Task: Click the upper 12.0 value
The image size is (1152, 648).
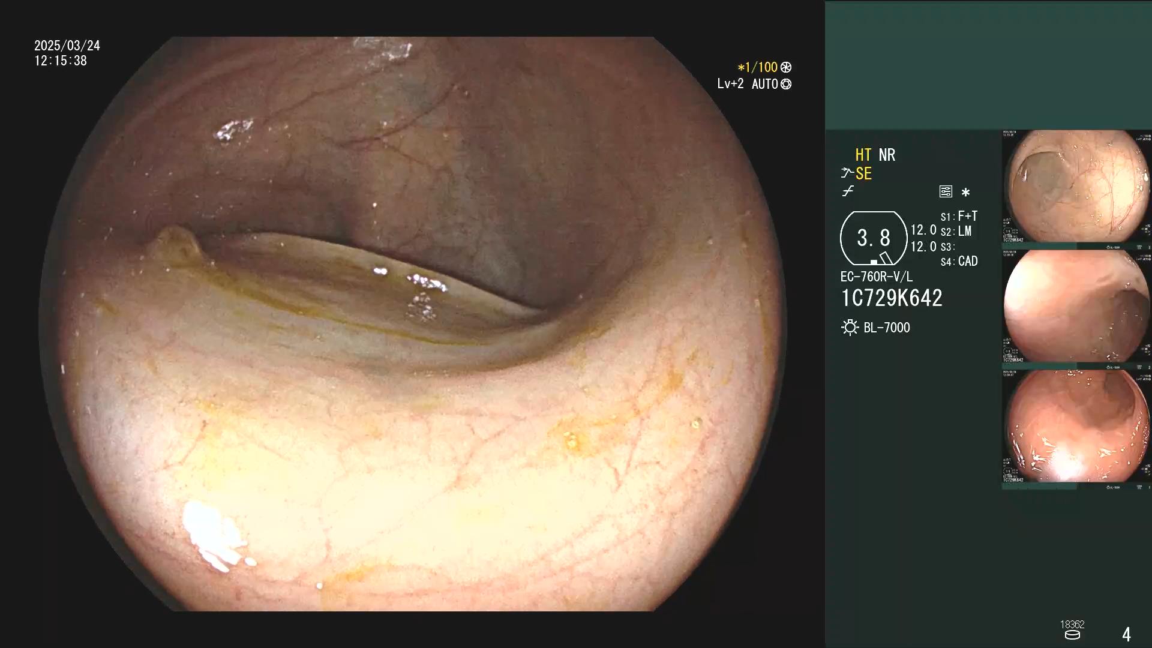Action: point(923,230)
